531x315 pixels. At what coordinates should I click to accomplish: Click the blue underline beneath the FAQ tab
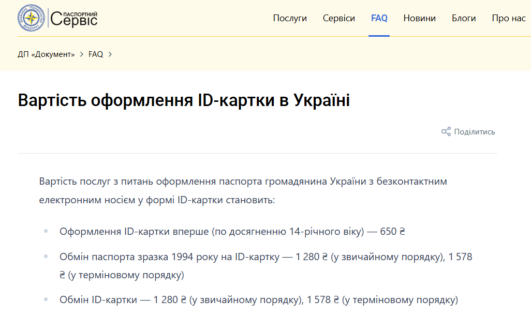tap(379, 35)
